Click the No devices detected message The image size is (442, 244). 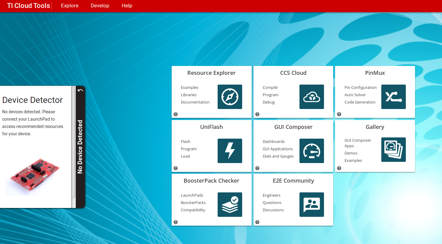pyautogui.click(x=32, y=123)
